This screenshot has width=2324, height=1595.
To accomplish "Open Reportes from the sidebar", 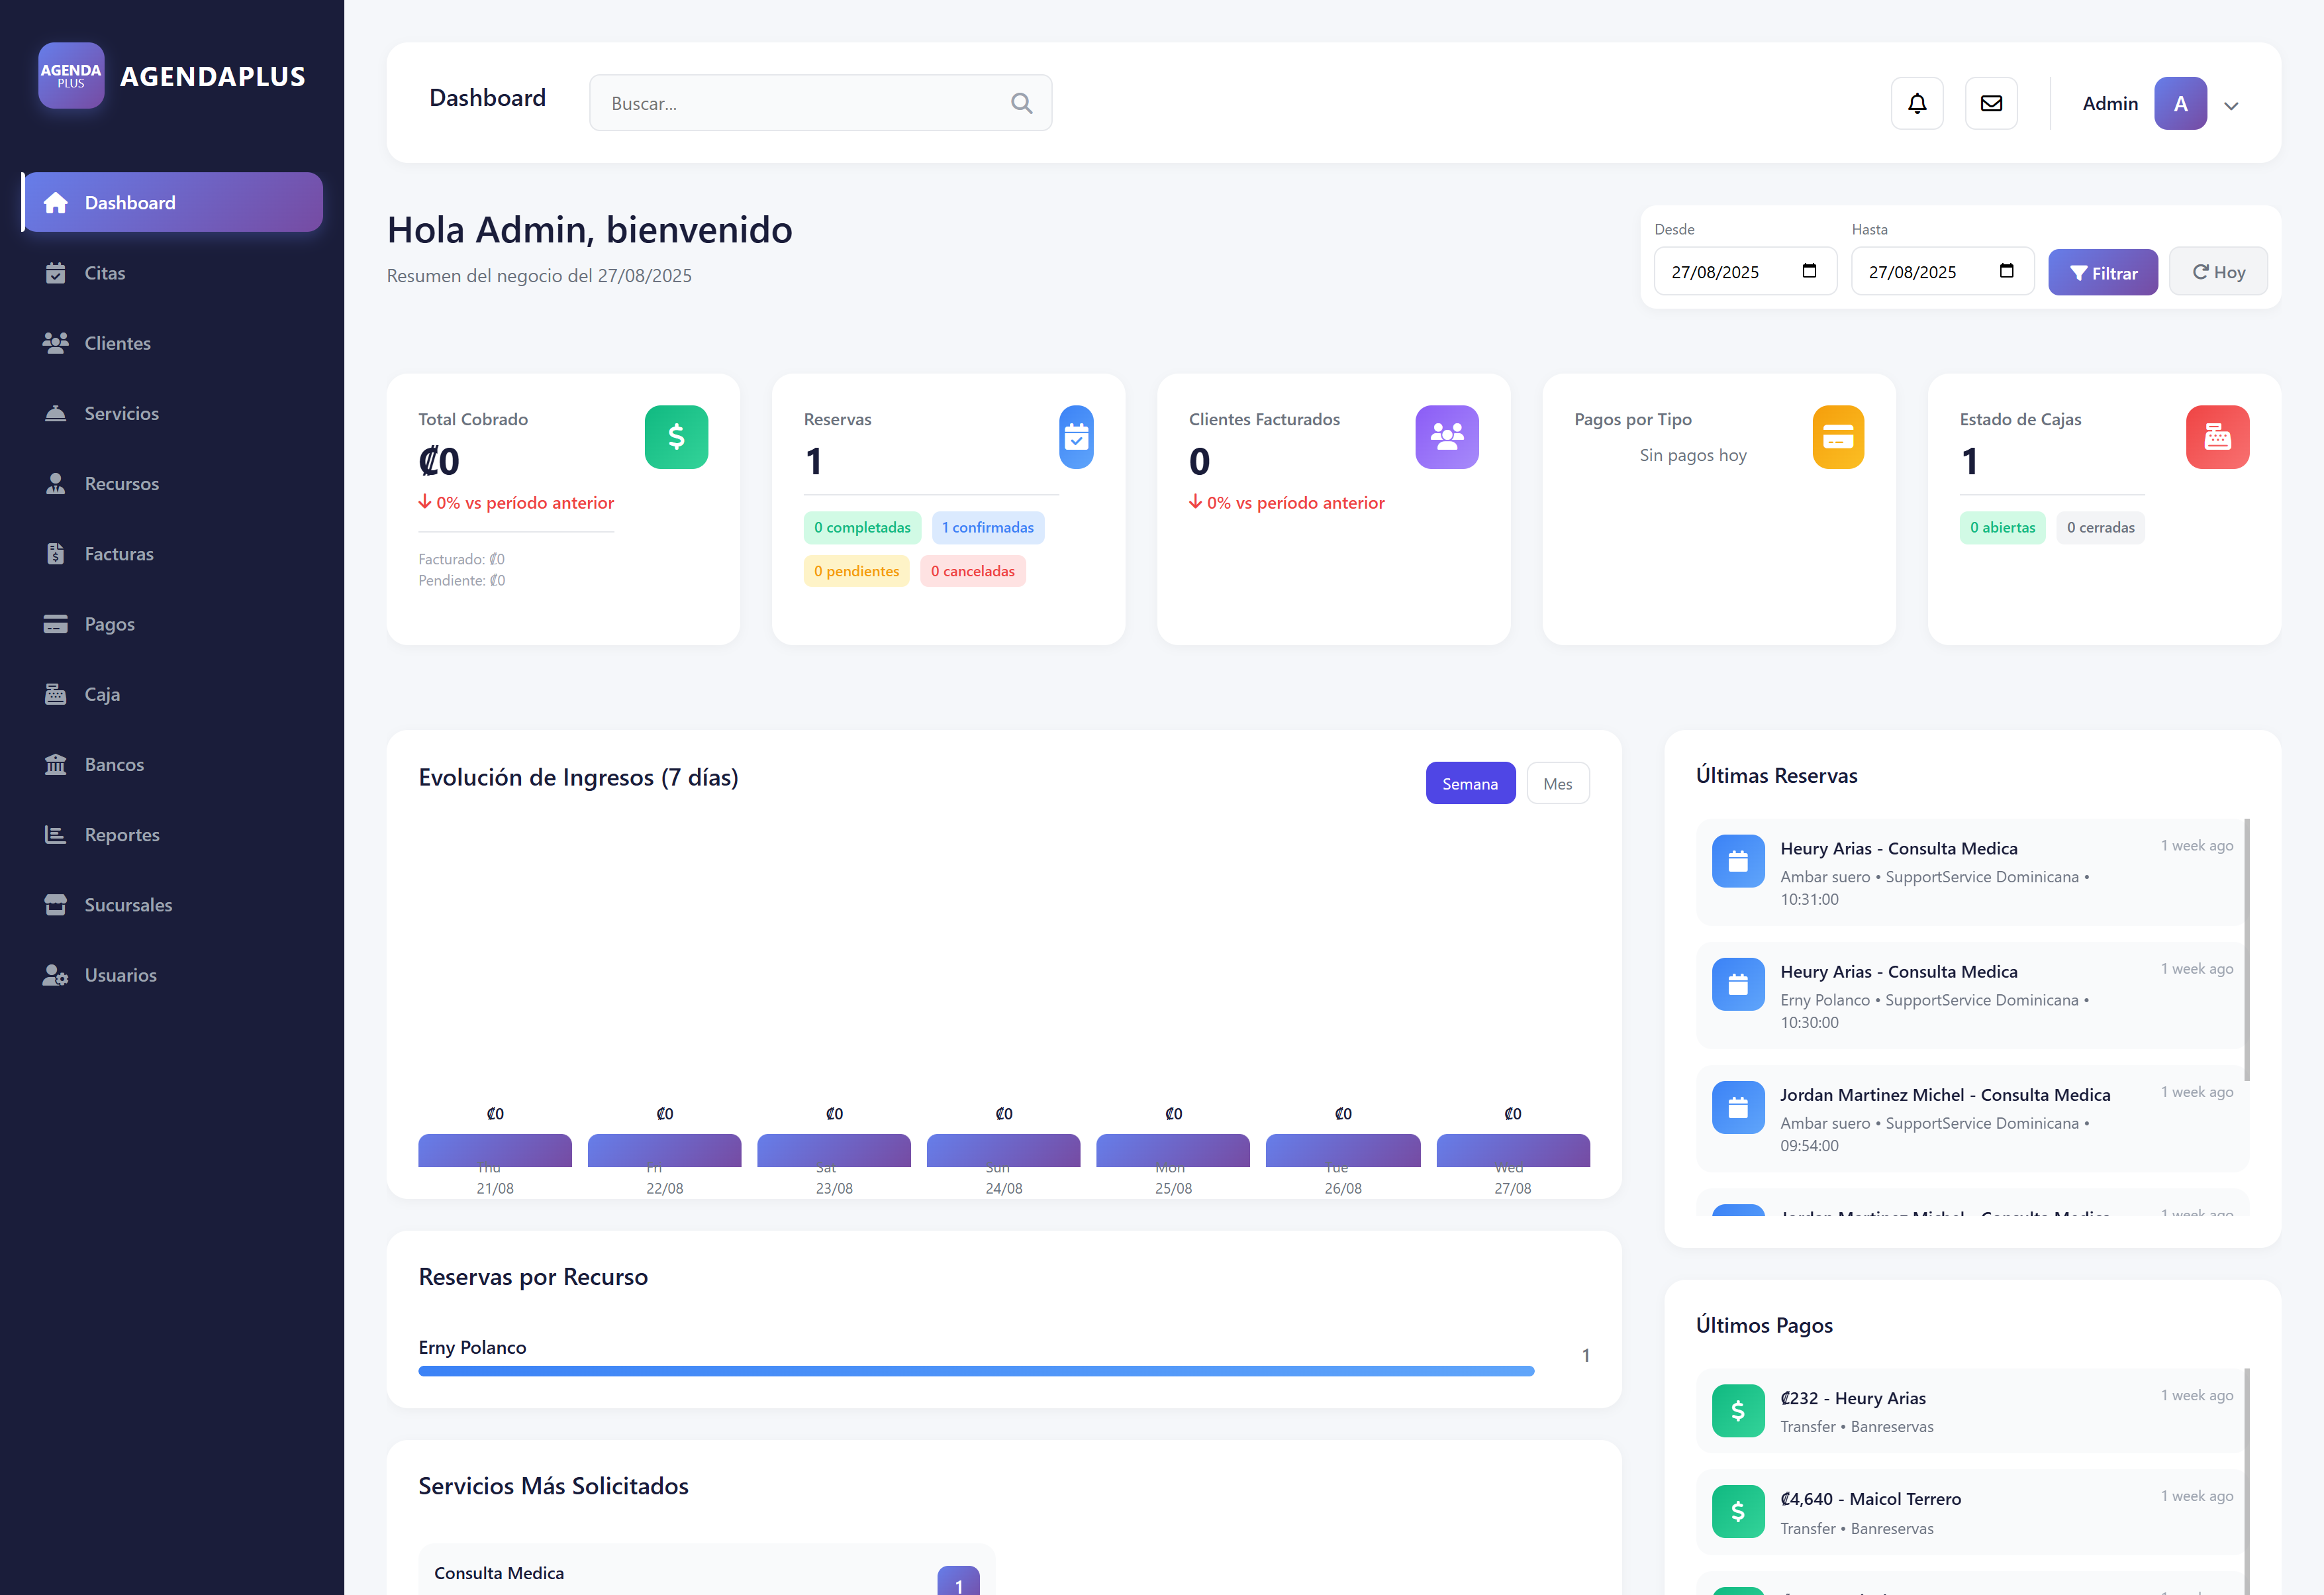I will (x=122, y=835).
